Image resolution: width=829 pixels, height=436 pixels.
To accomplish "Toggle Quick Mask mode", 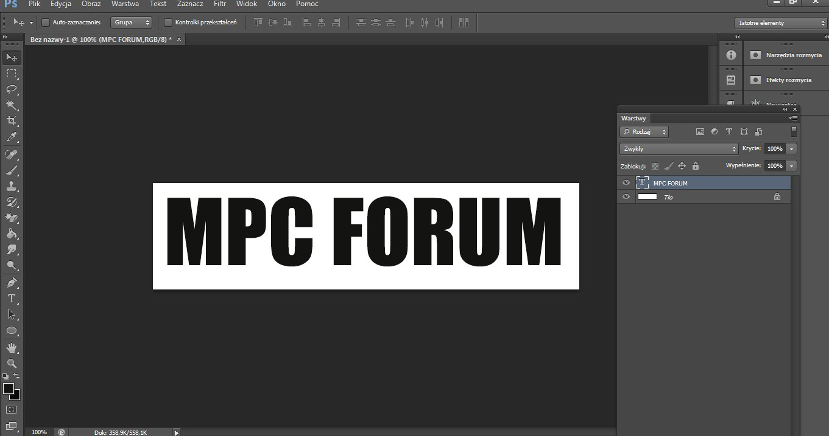I will tap(12, 410).
